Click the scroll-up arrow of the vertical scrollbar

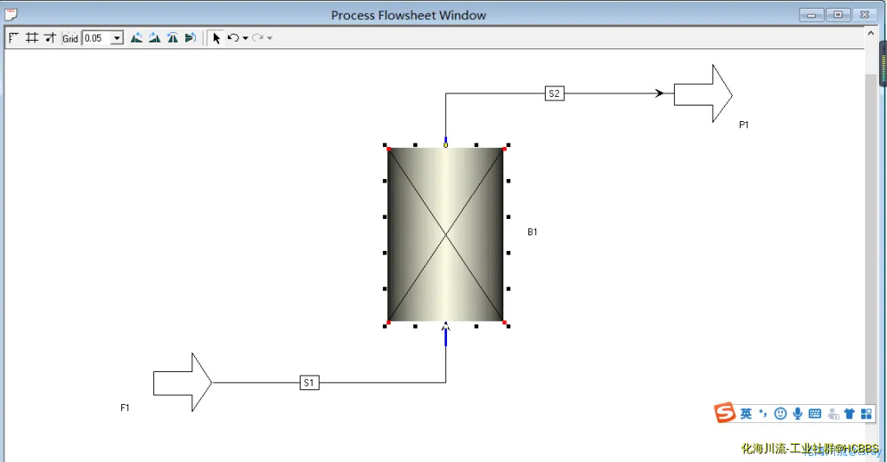[871, 34]
